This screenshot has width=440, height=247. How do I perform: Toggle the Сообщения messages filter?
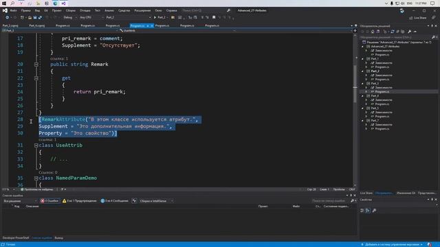pos(115,201)
